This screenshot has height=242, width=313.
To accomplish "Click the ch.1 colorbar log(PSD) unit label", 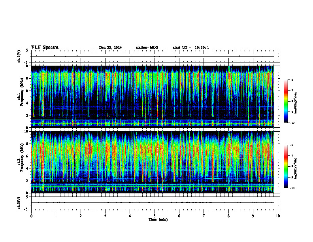I will tap(296, 103).
